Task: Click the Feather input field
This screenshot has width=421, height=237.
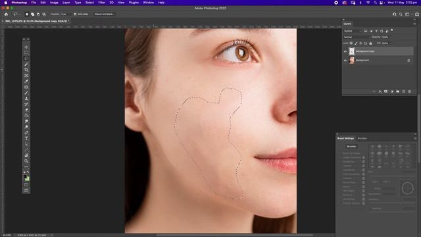Action: (65, 14)
